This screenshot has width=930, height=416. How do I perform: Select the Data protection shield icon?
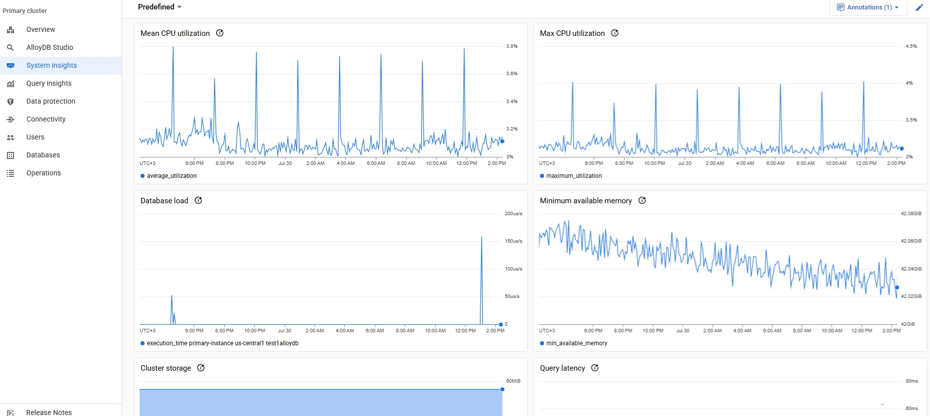10,102
